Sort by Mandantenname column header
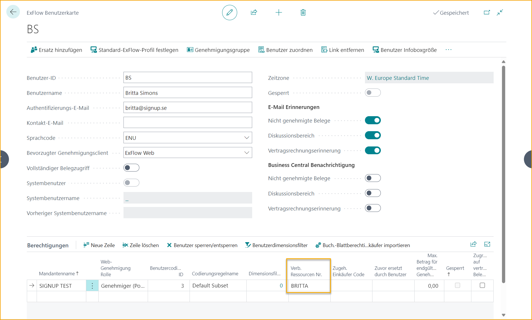The image size is (532, 320). pos(59,274)
